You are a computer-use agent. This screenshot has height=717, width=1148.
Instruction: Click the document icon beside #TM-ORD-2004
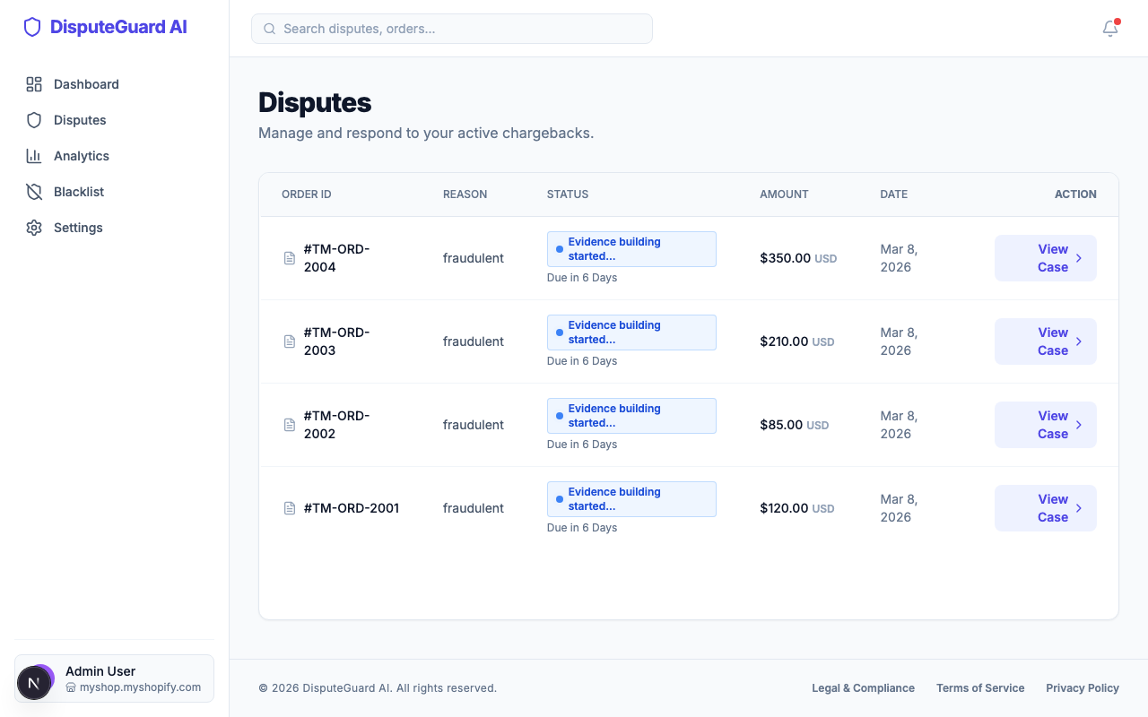pos(289,258)
